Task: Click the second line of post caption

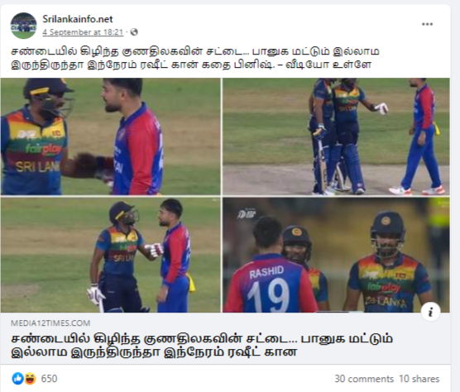Action: point(191,65)
